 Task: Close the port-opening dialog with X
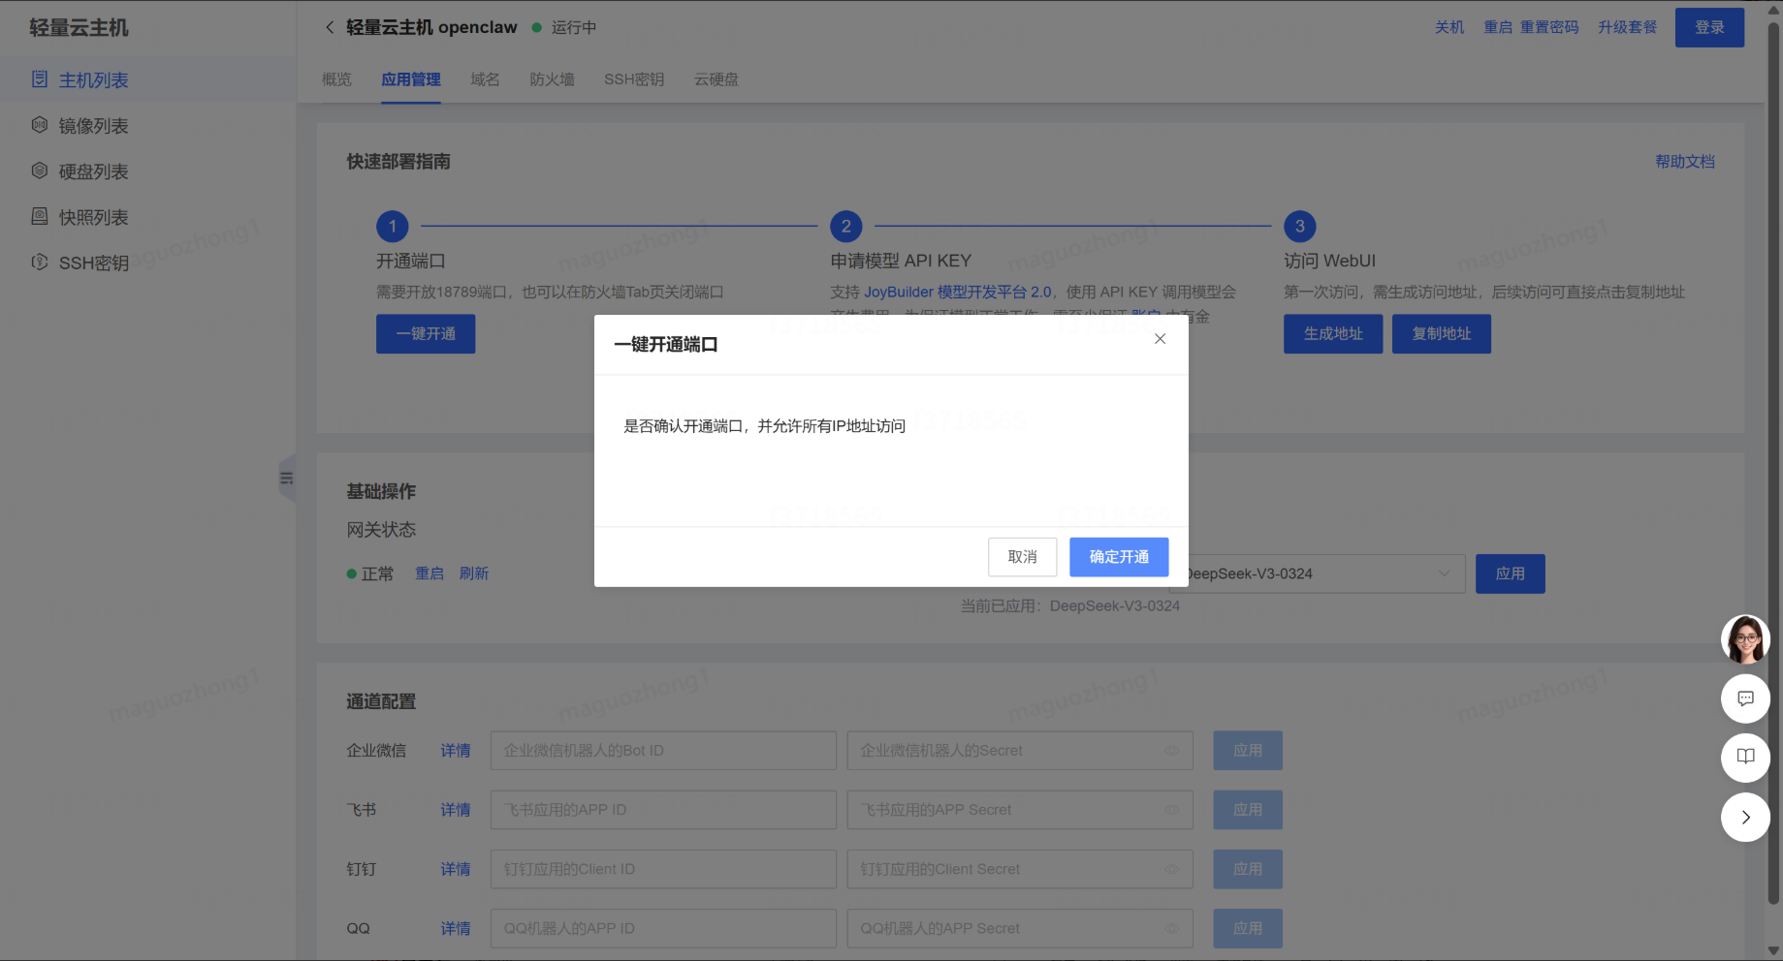pyautogui.click(x=1160, y=339)
